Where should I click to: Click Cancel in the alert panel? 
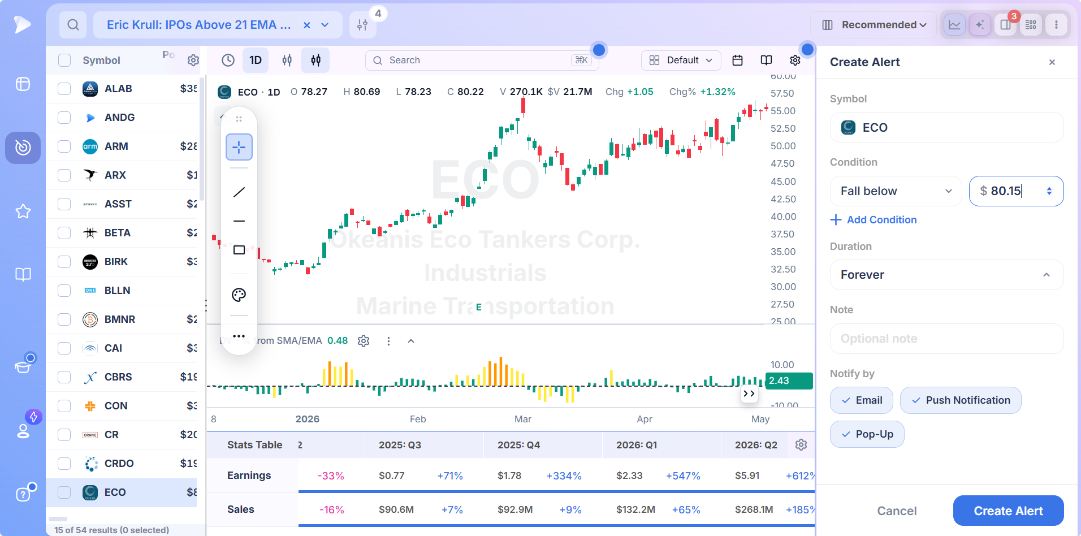(897, 511)
